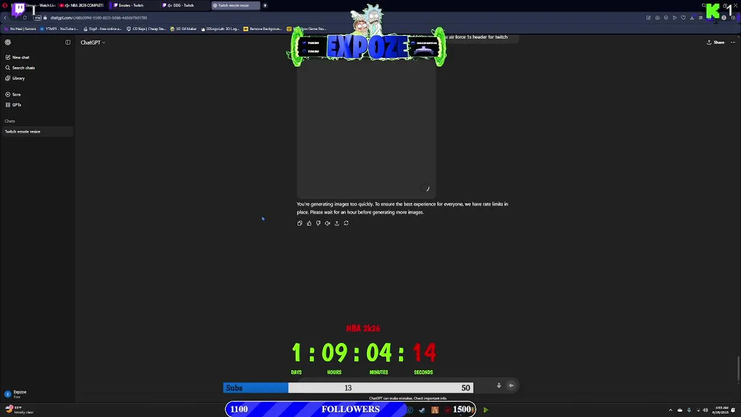Click the dictate microphone icon in composer

(498, 385)
